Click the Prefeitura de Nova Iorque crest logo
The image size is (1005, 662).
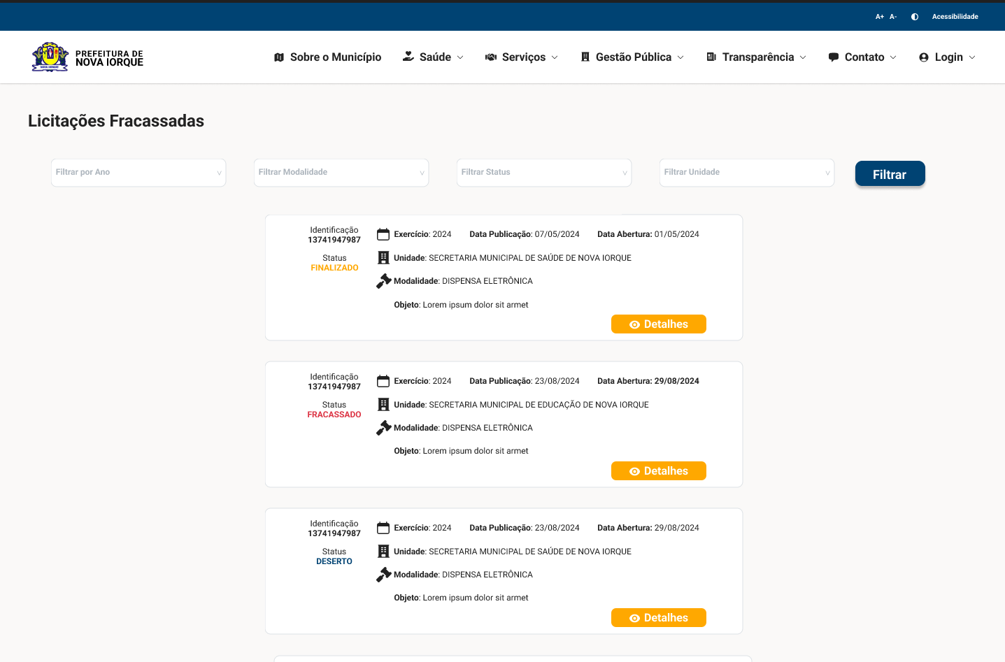coord(50,57)
